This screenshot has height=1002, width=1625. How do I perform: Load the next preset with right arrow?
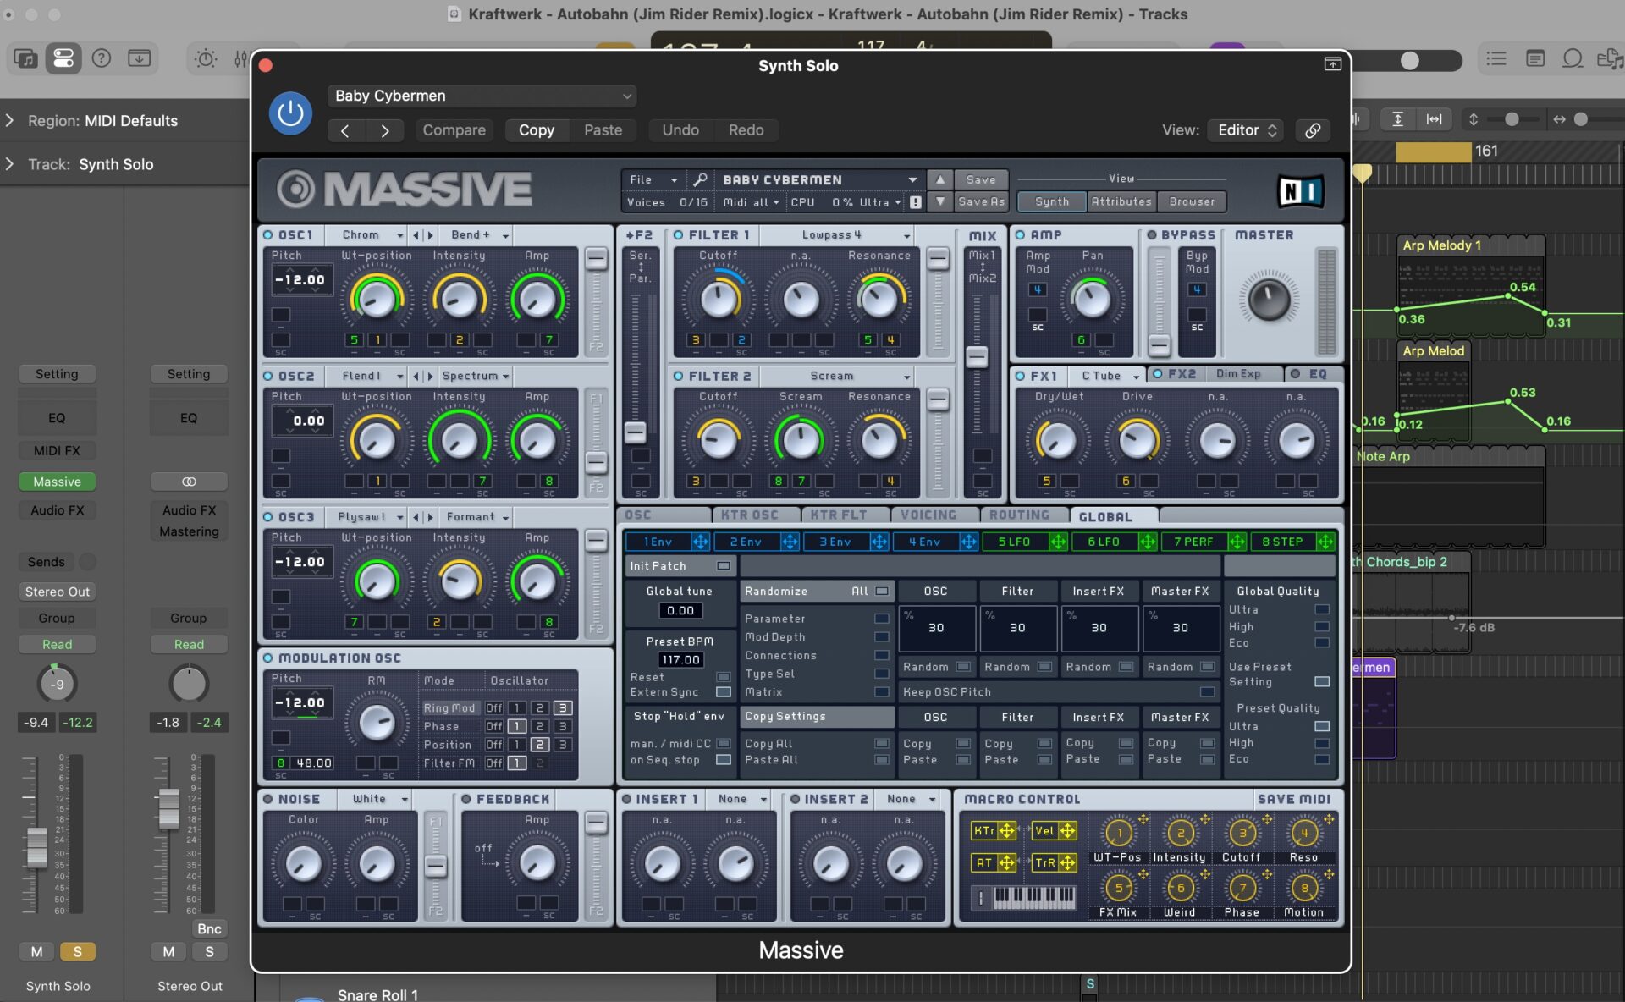pos(384,130)
